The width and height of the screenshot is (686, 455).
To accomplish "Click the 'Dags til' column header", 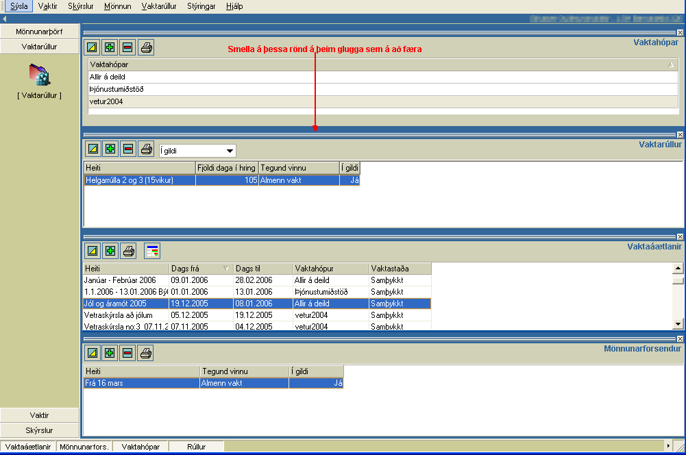I will [x=263, y=268].
